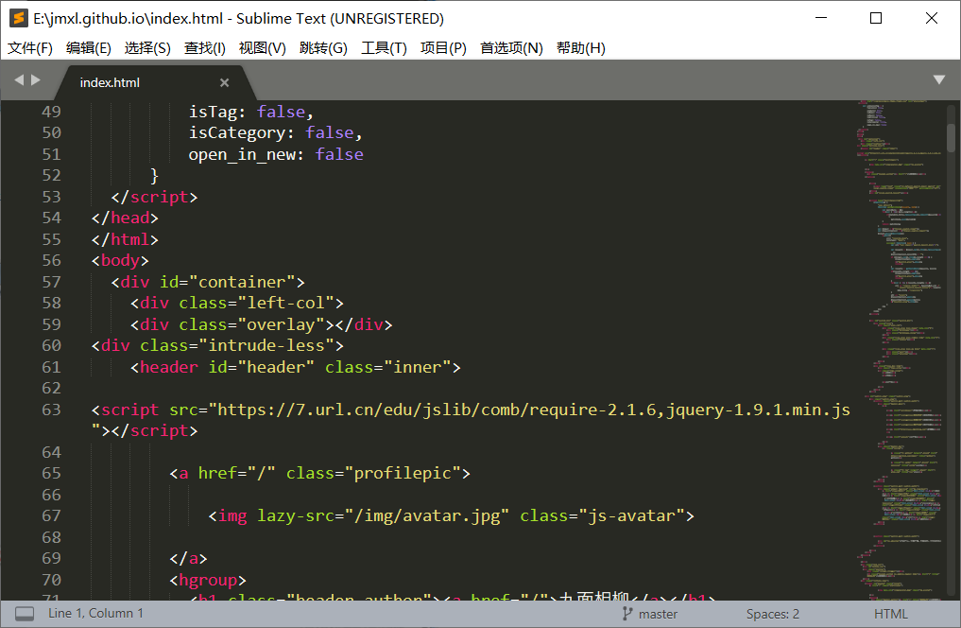Click the "profilepic" class value
961x628 pixels.
point(403,474)
